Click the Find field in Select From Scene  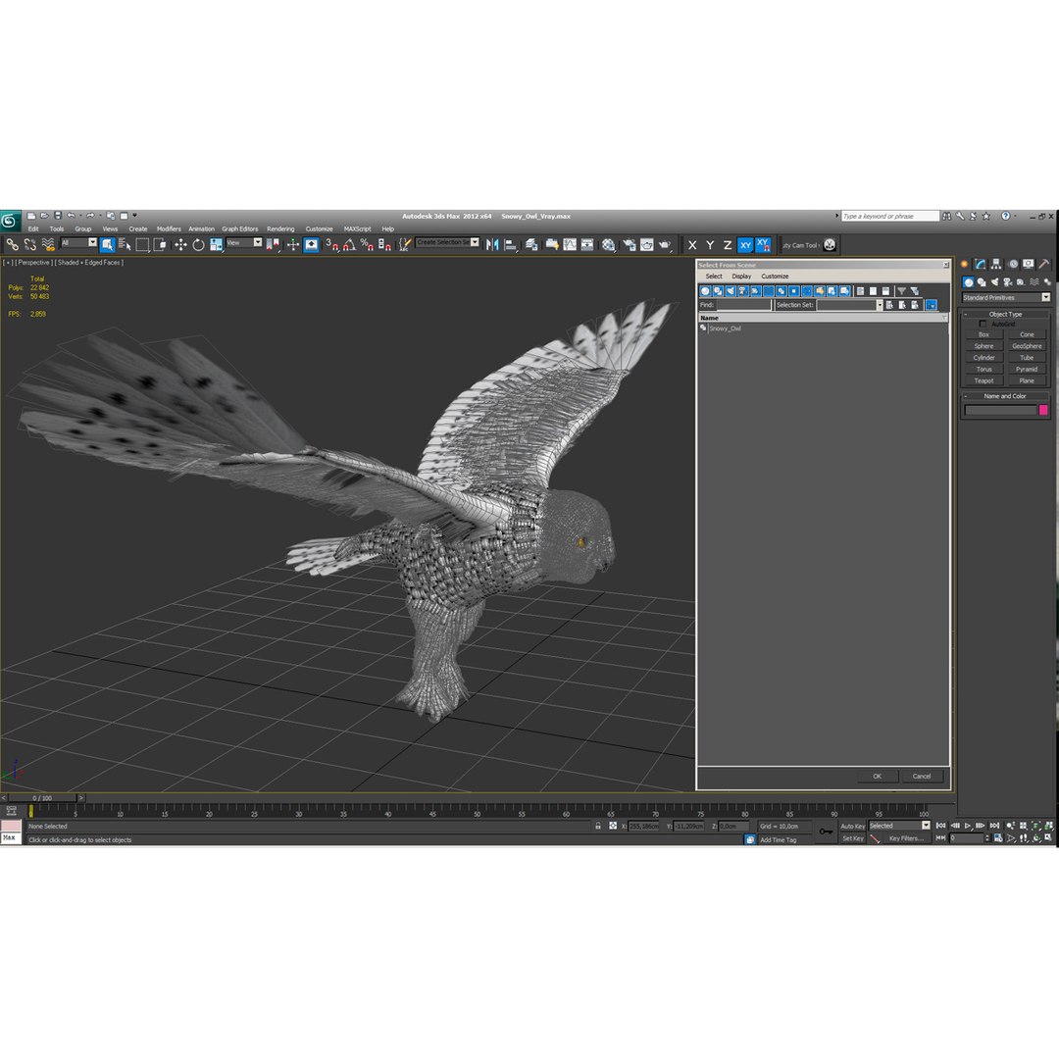point(743,305)
